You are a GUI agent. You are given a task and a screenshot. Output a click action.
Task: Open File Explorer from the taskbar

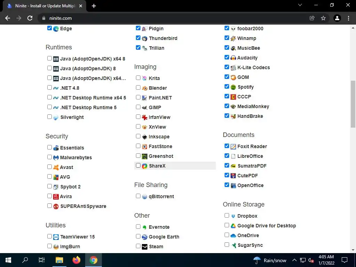(x=59, y=260)
